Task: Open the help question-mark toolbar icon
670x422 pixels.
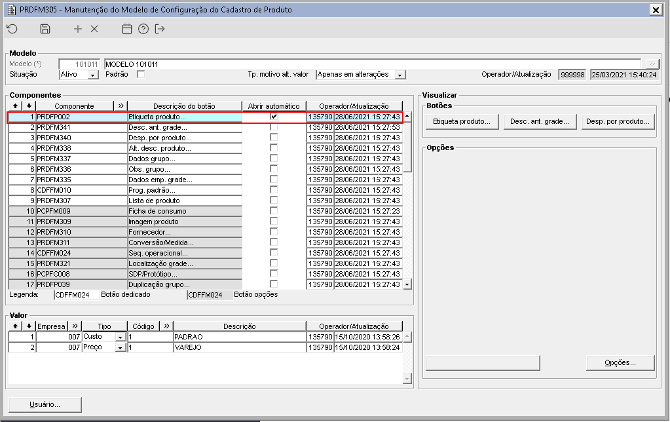Action: coord(143,29)
